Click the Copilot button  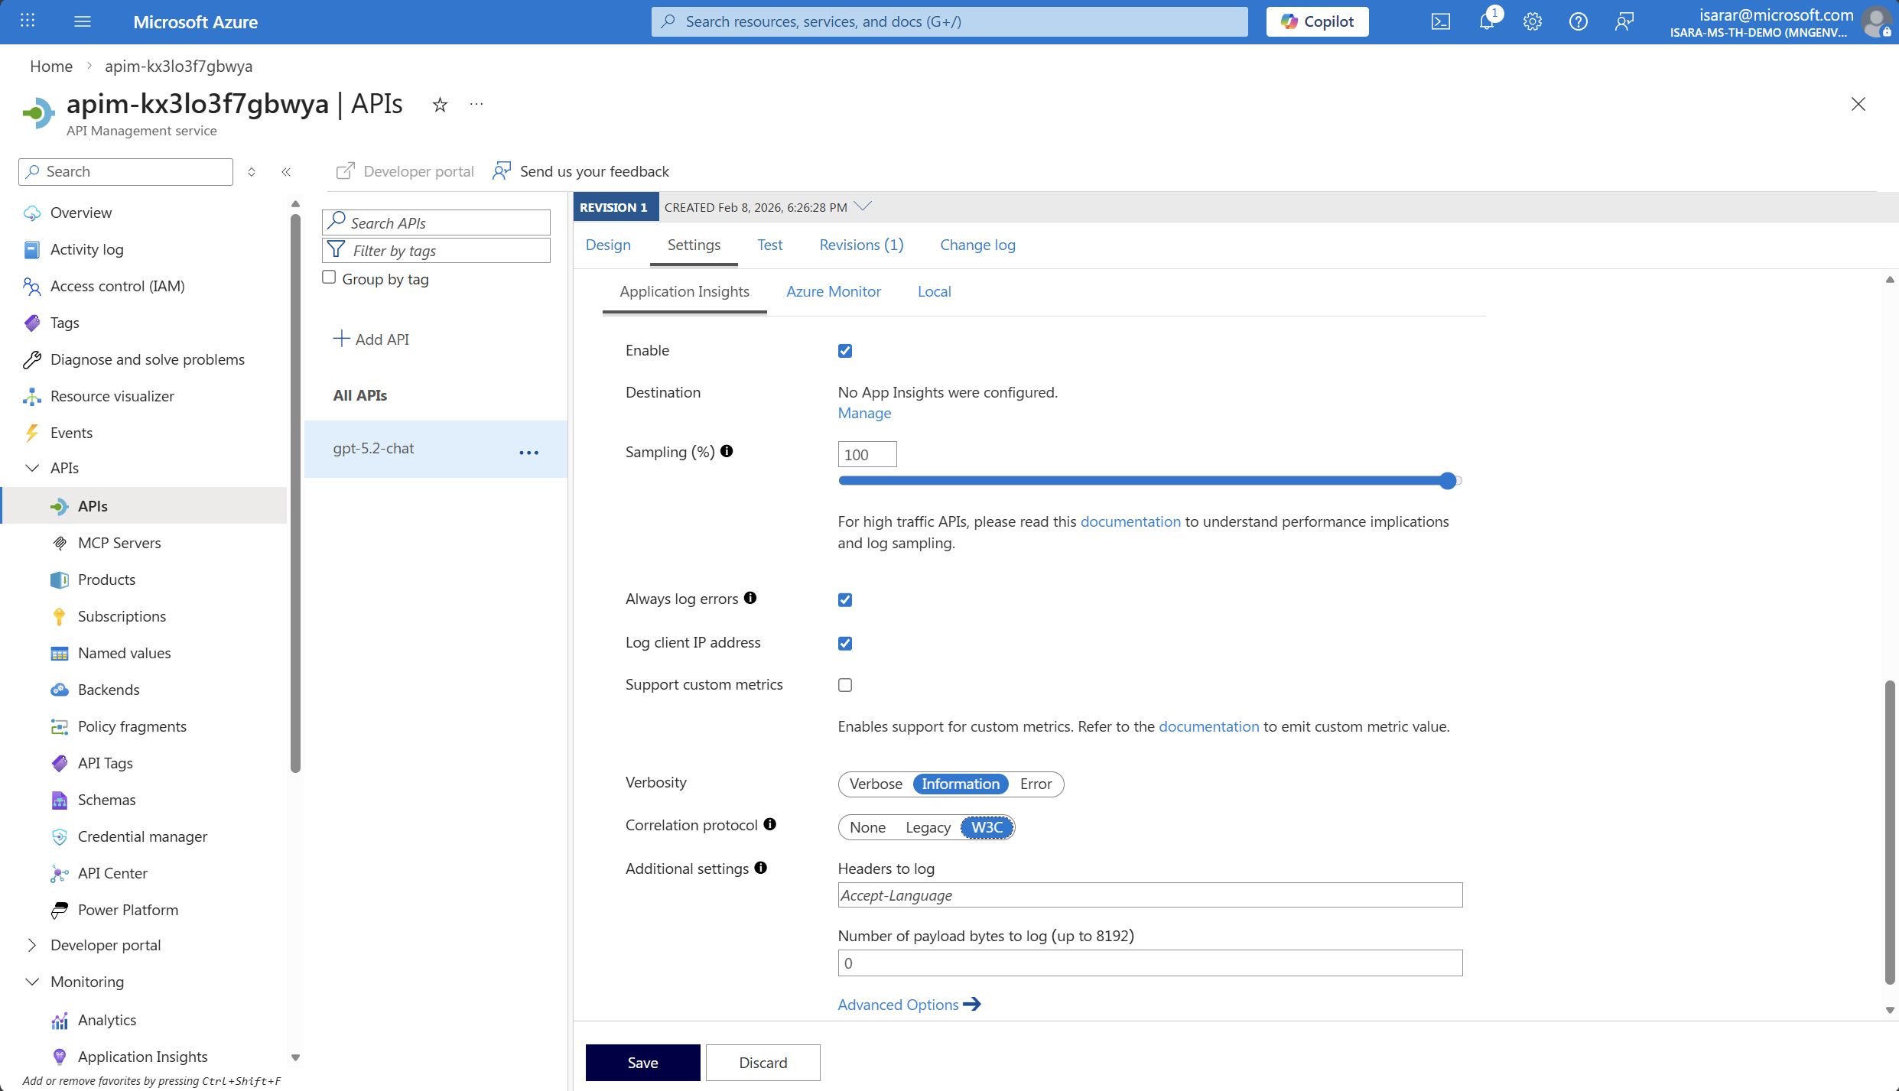click(1317, 21)
